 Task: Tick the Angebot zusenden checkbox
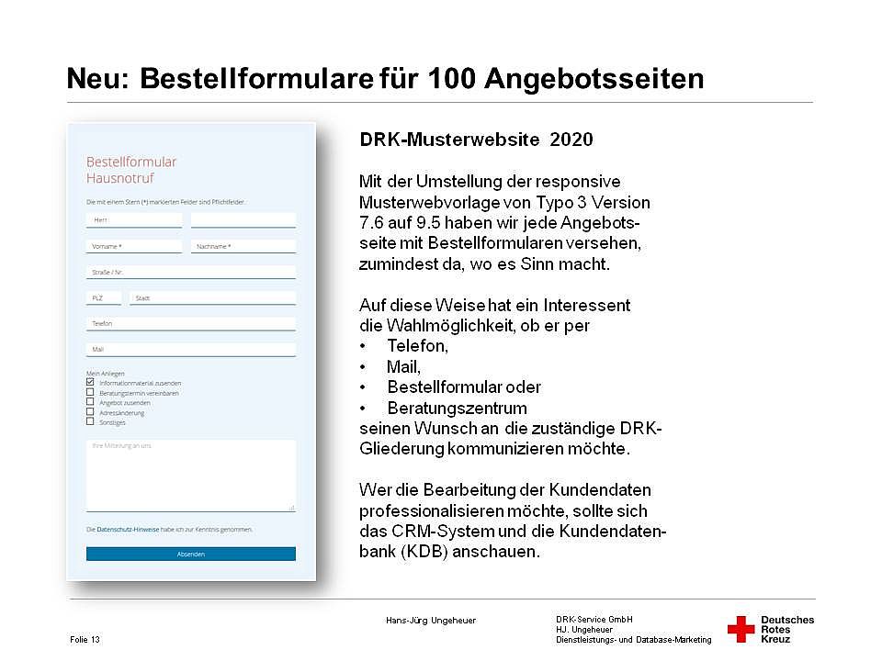(90, 402)
